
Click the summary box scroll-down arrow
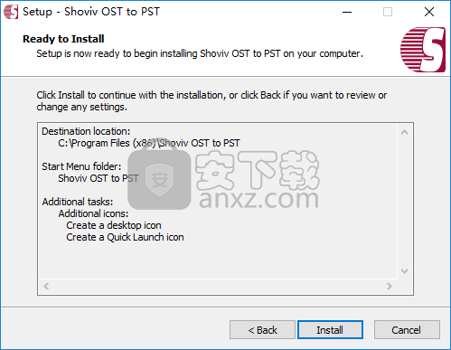coord(405,271)
